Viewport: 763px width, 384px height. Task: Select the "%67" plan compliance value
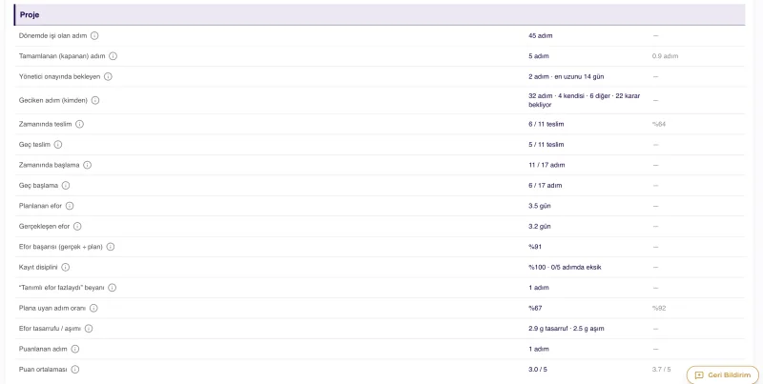[x=535, y=308]
